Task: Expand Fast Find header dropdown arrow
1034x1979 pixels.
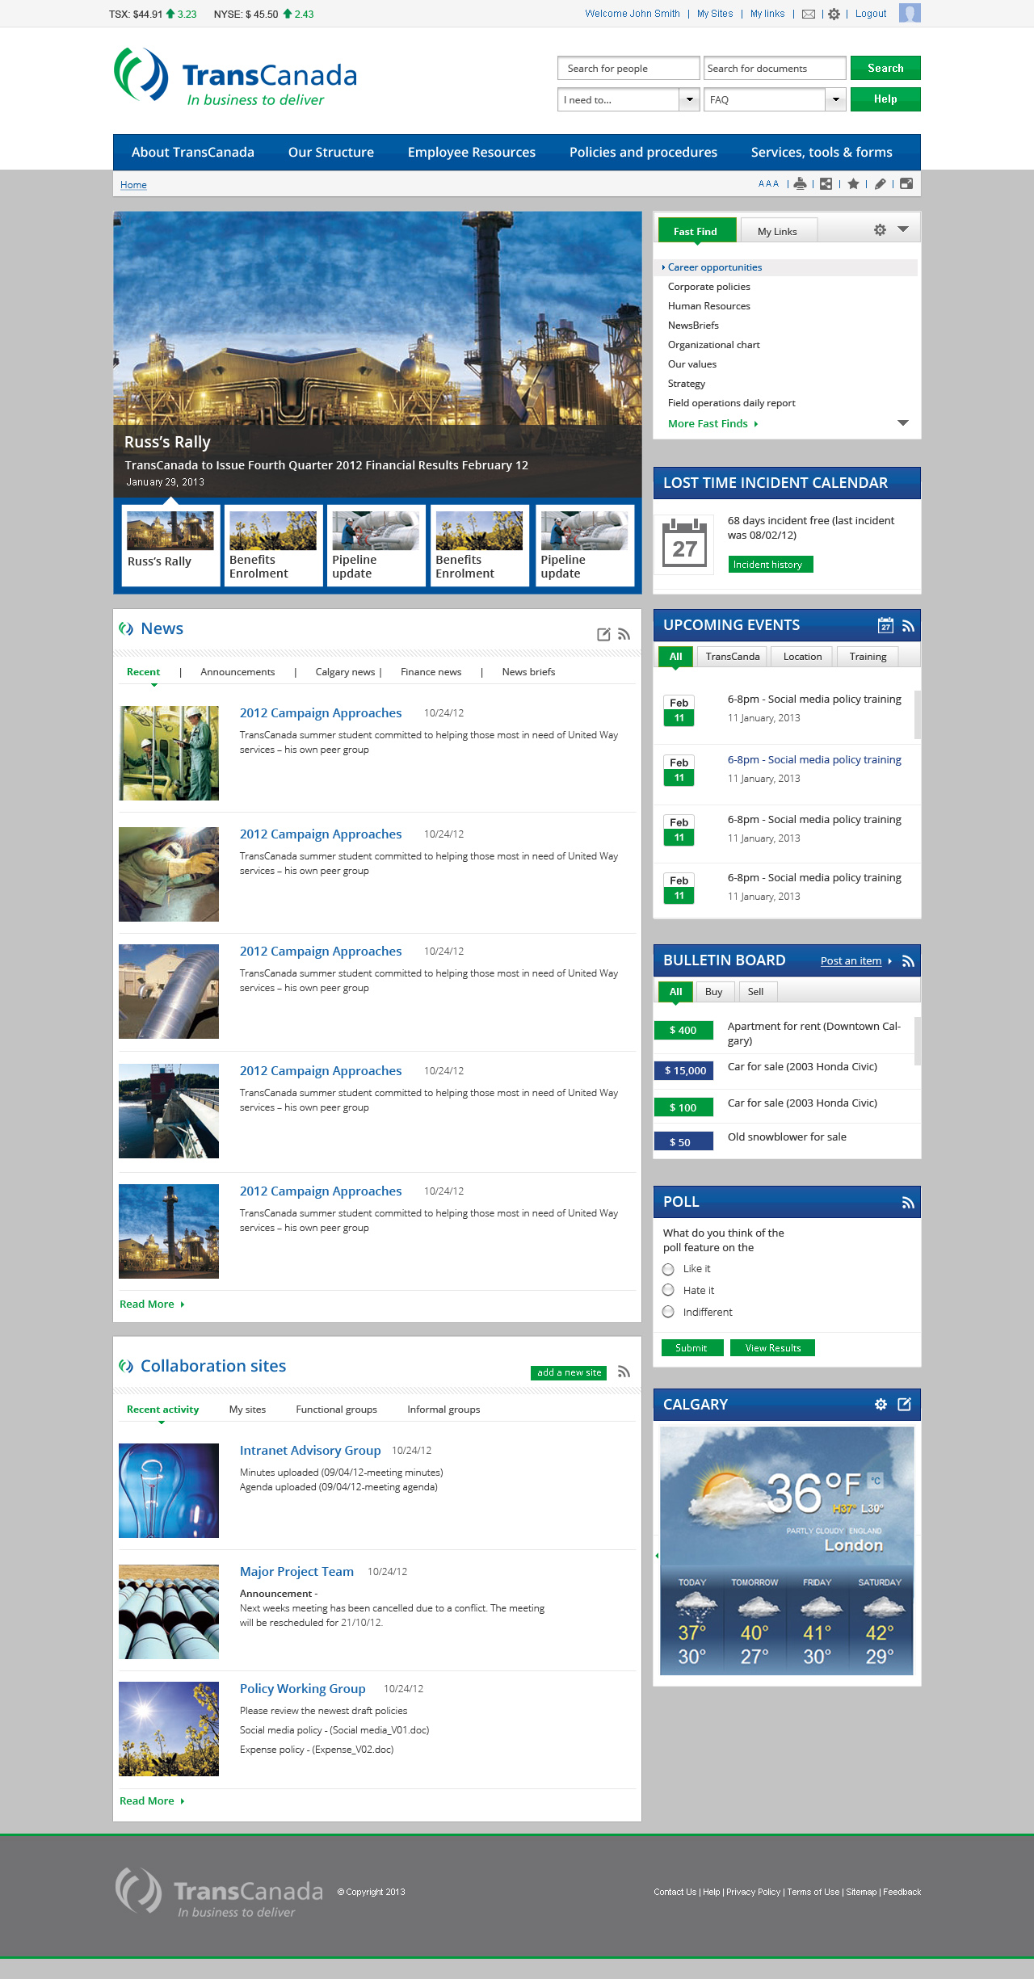Action: [x=903, y=229]
